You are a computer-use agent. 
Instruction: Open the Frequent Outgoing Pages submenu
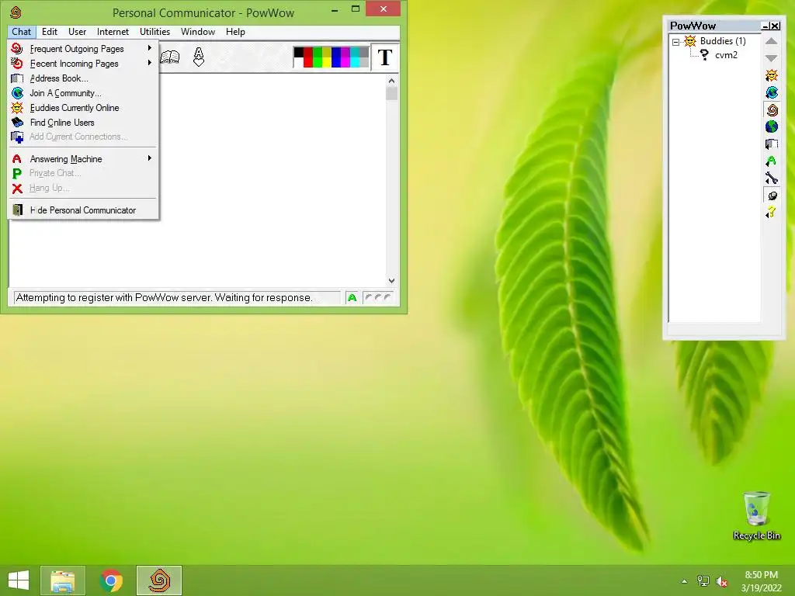84,49
